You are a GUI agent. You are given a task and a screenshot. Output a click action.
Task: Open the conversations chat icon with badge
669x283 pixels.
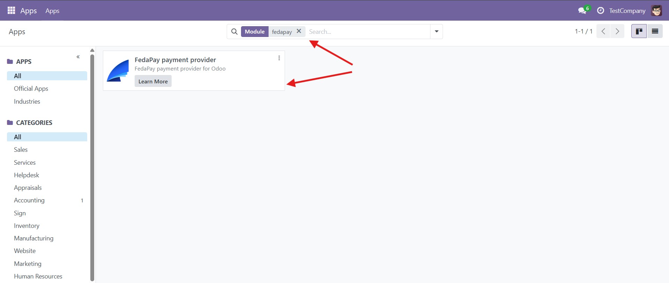pos(584,10)
